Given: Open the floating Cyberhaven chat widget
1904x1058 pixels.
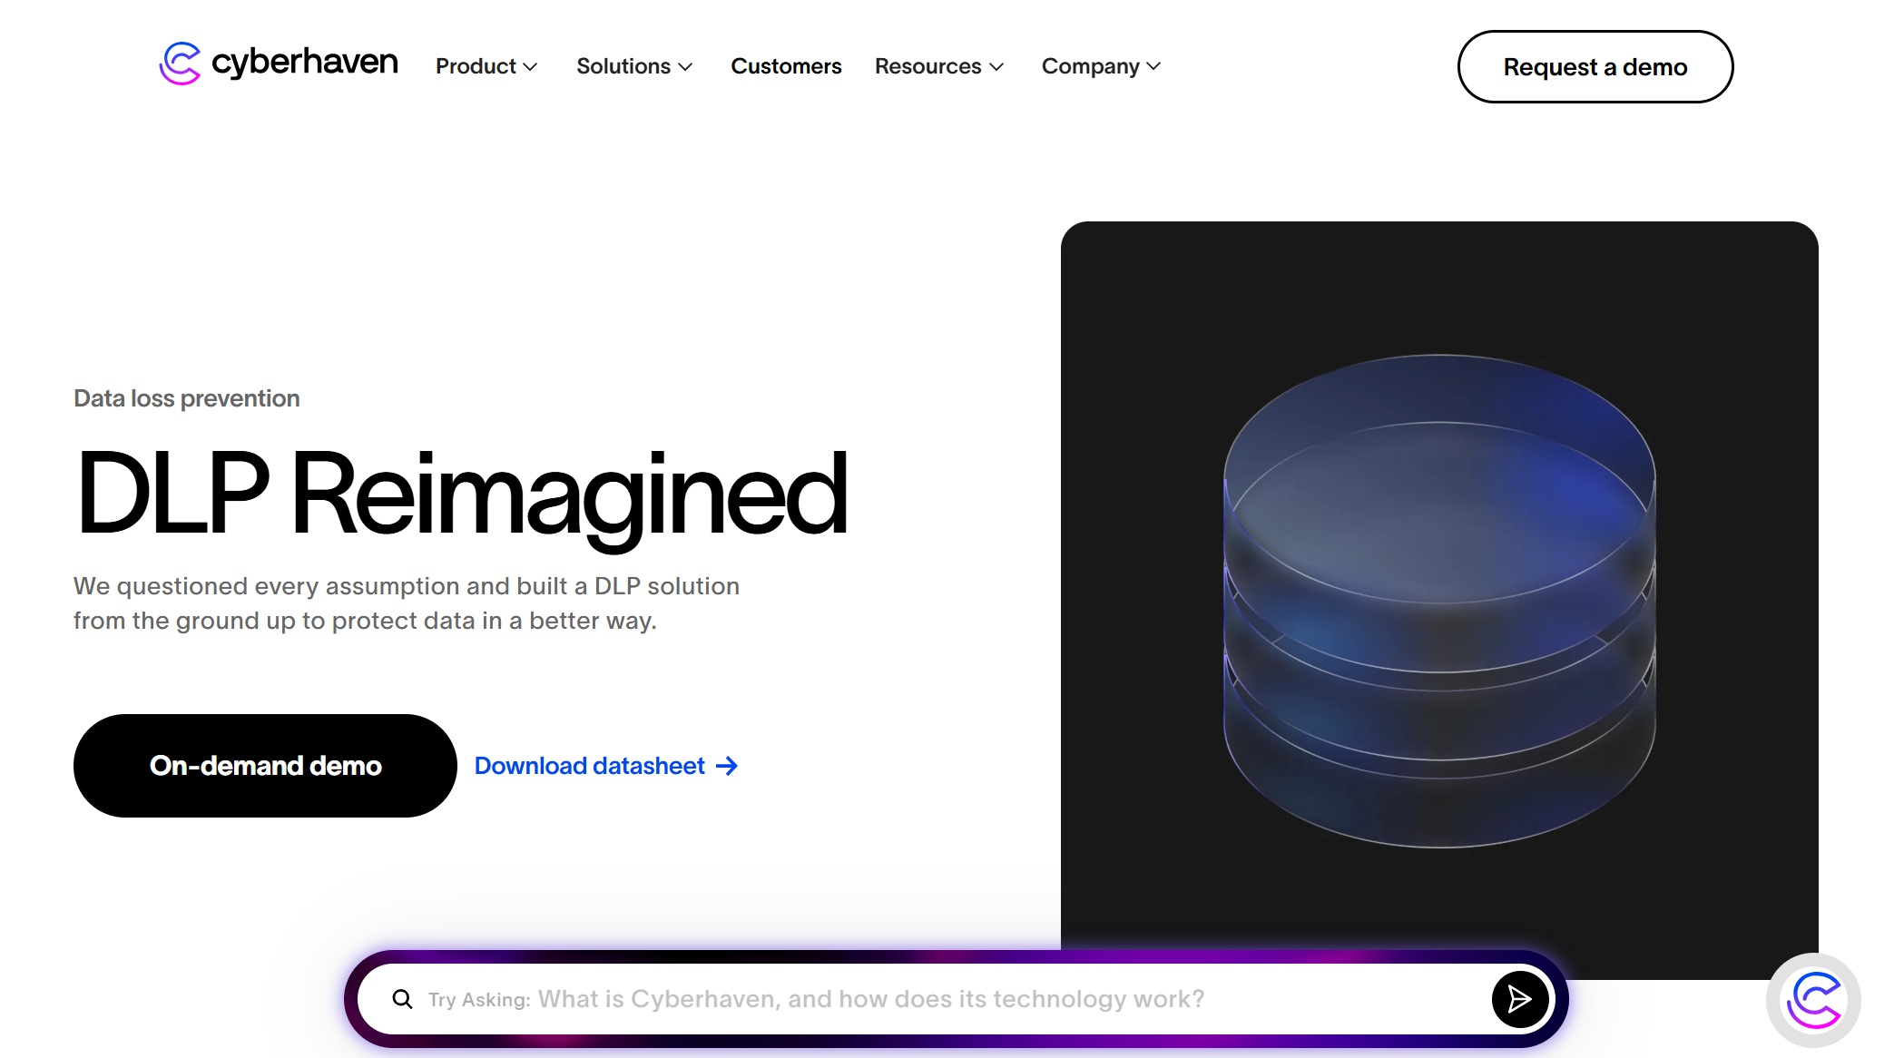Looking at the screenshot, I should point(1813,1000).
